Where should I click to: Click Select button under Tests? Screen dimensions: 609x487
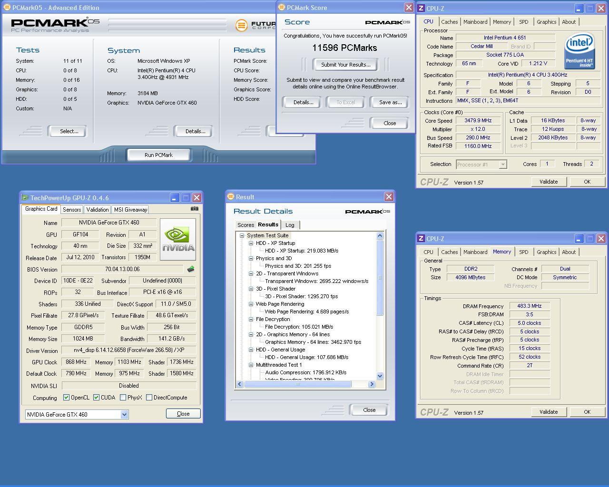[x=69, y=131]
